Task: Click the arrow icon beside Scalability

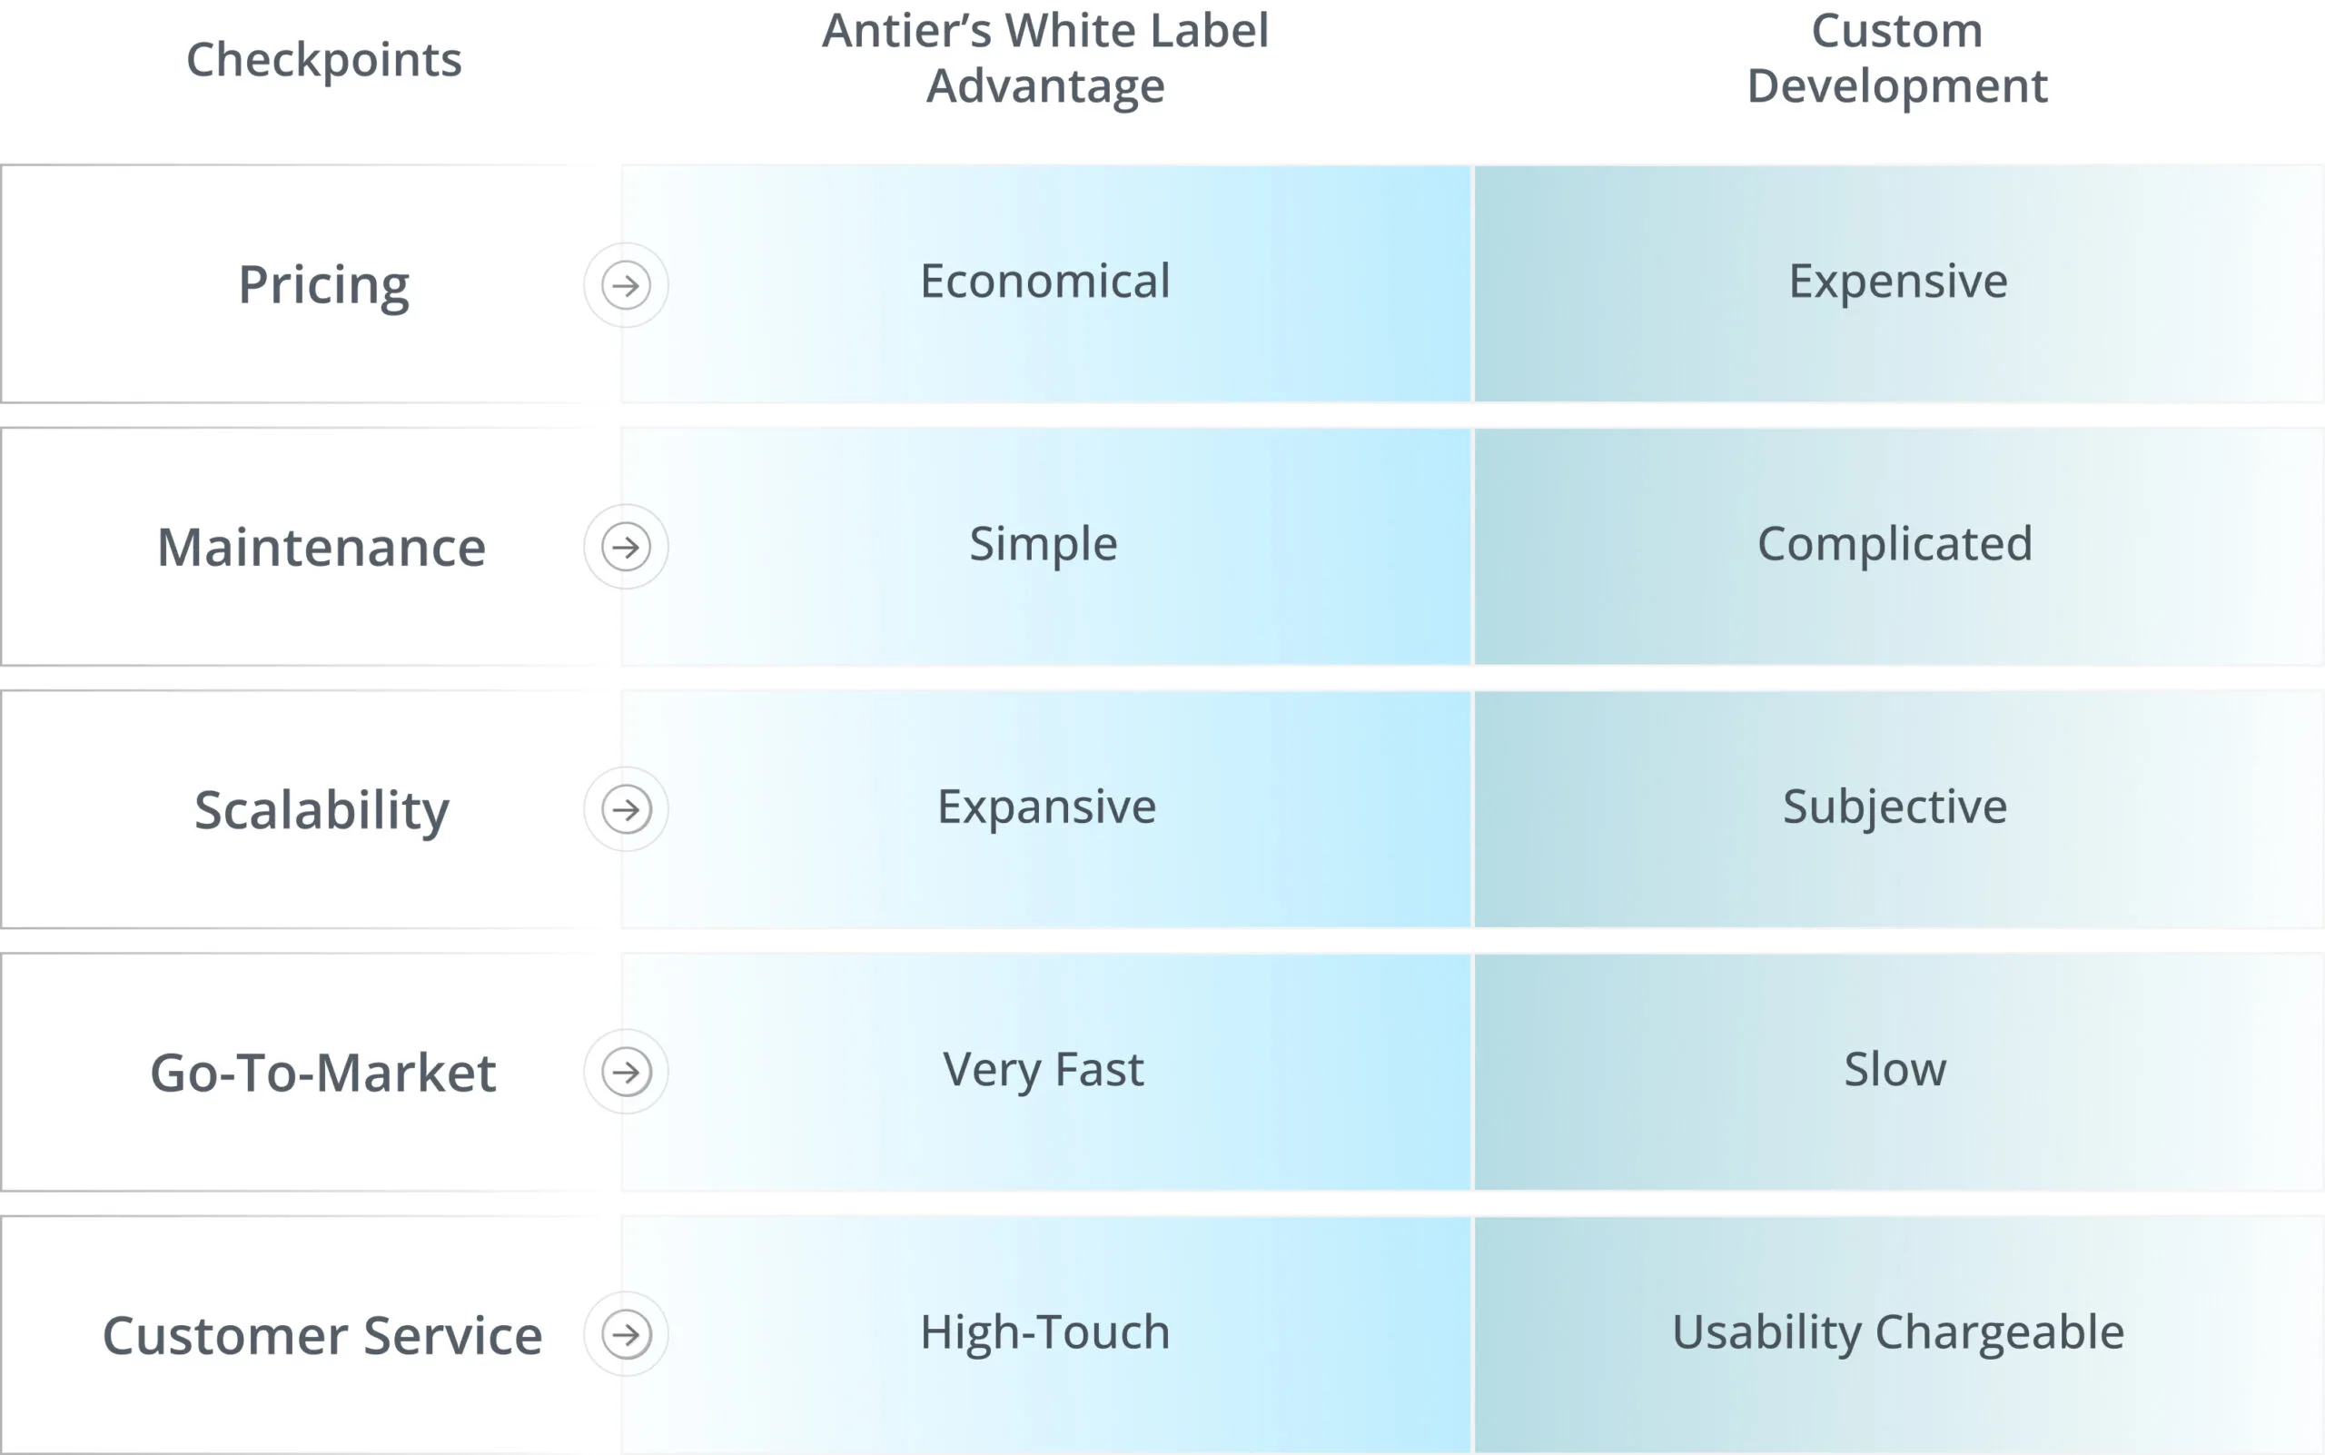Action: point(626,809)
